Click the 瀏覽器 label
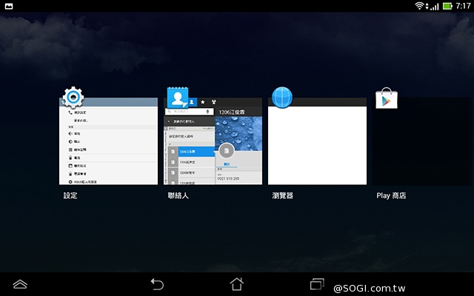474x296 pixels. pyautogui.click(x=283, y=195)
